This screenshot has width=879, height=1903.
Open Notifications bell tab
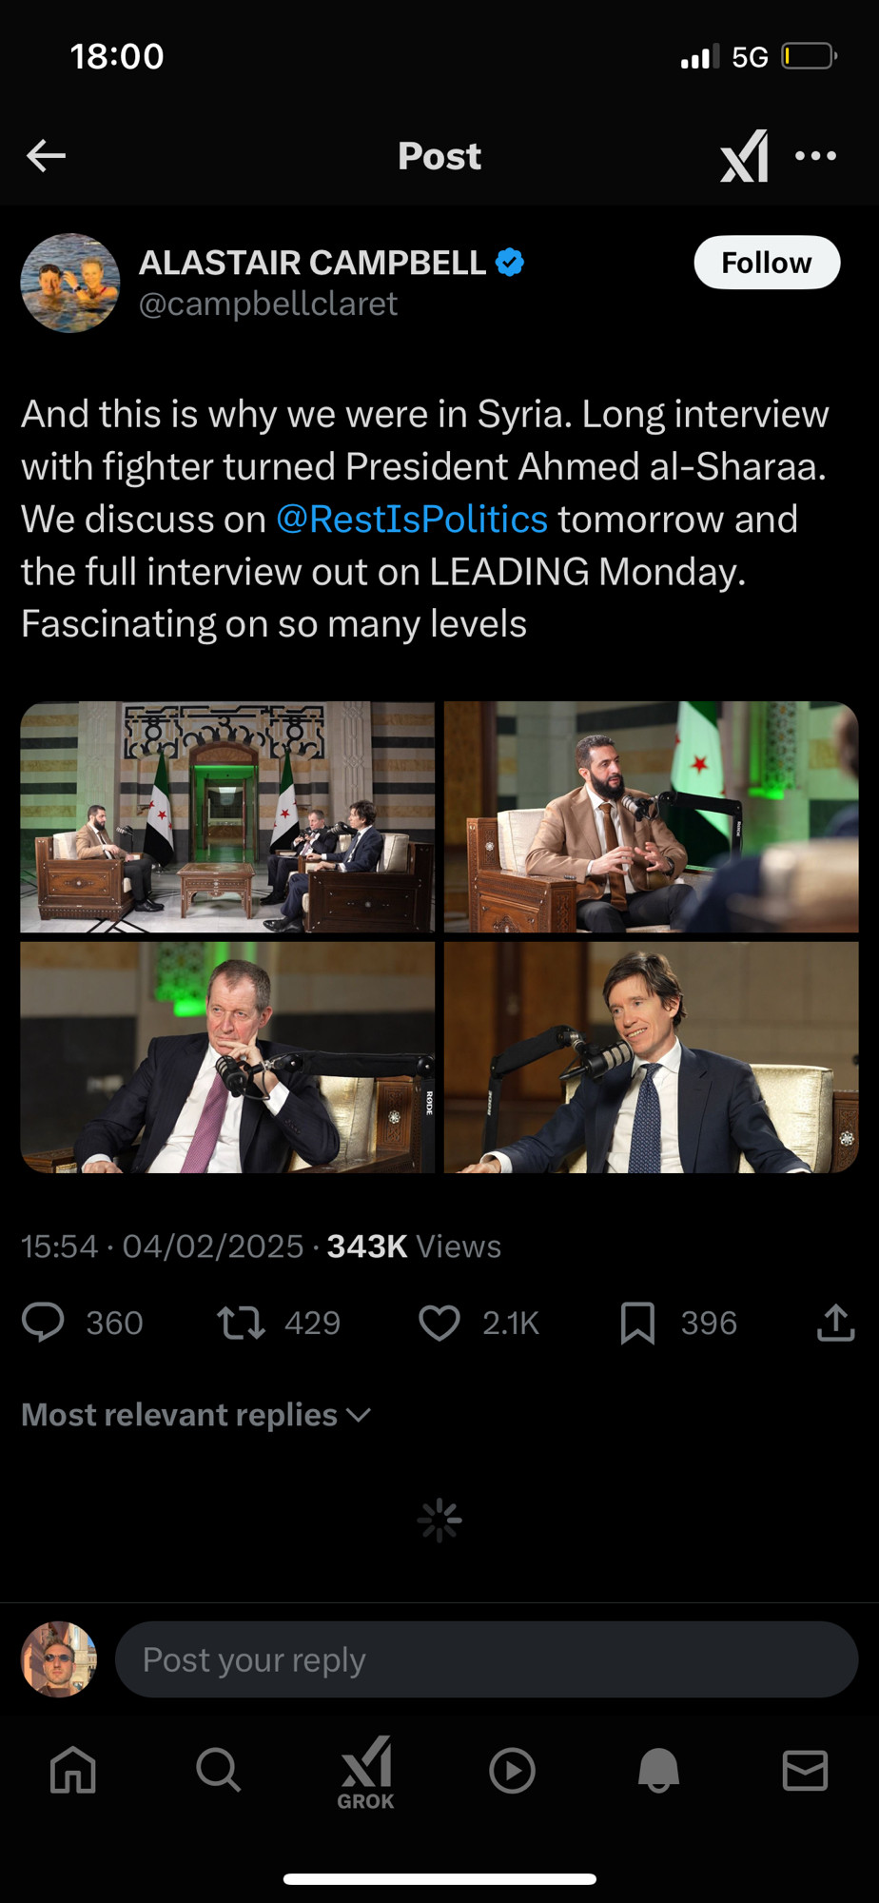tap(658, 1771)
